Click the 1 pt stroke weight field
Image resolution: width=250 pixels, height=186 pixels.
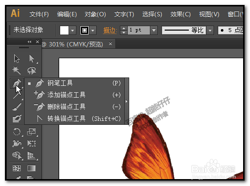(x=139, y=30)
